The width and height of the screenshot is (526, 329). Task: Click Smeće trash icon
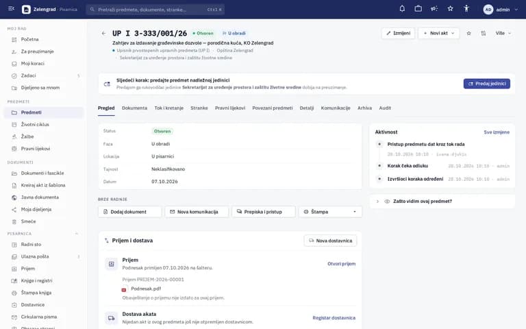(x=14, y=221)
